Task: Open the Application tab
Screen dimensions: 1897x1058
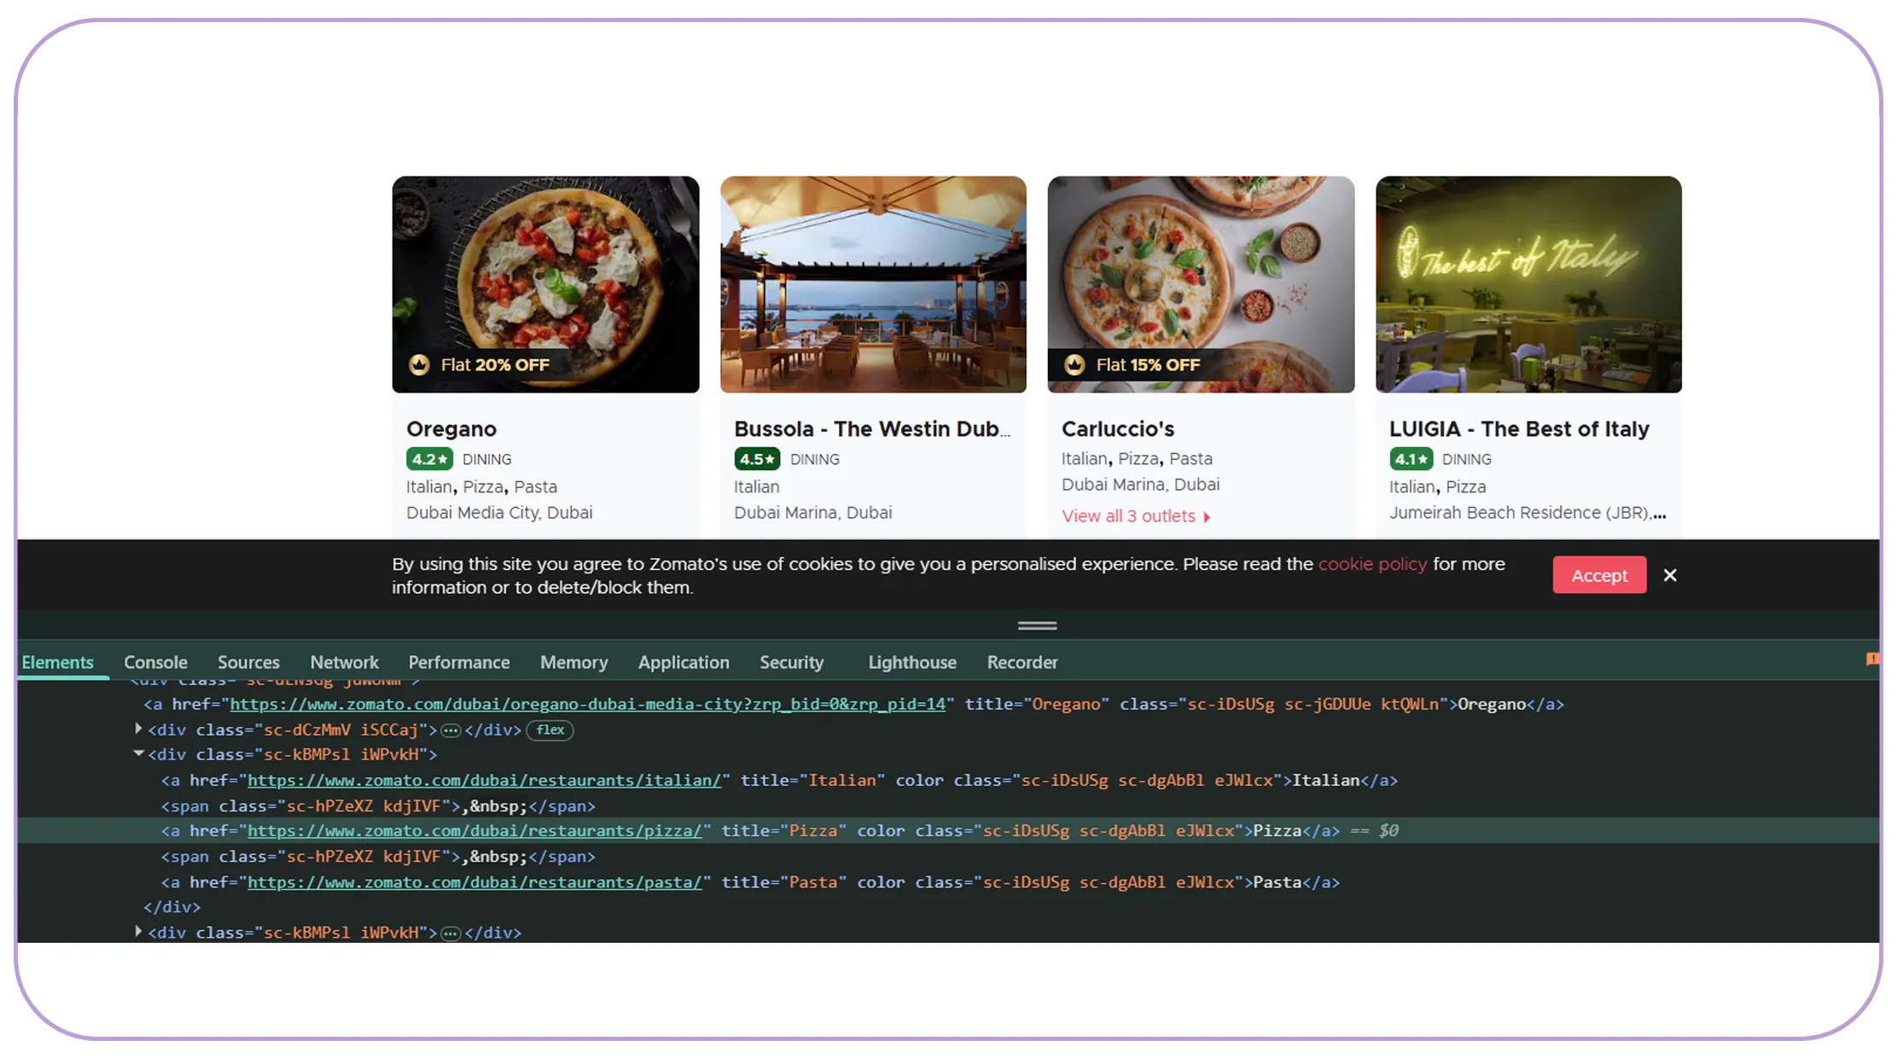Action: point(684,662)
